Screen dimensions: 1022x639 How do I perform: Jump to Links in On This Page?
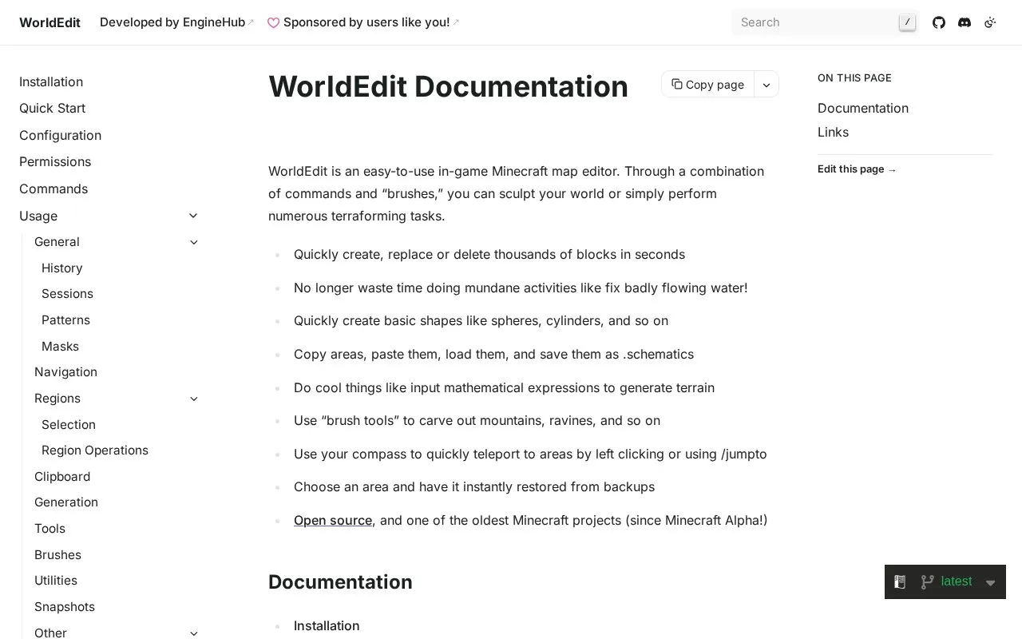pyautogui.click(x=833, y=132)
